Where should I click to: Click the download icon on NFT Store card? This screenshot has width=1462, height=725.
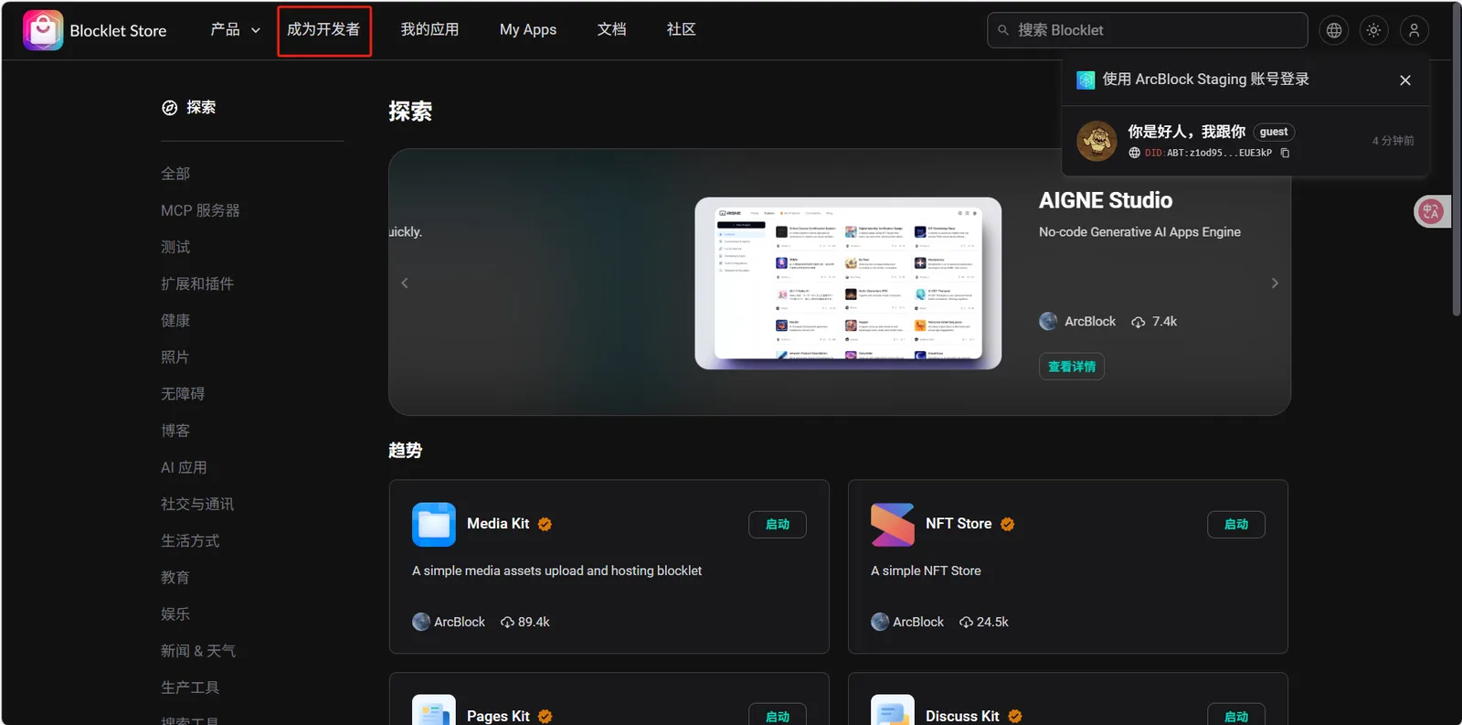click(966, 623)
